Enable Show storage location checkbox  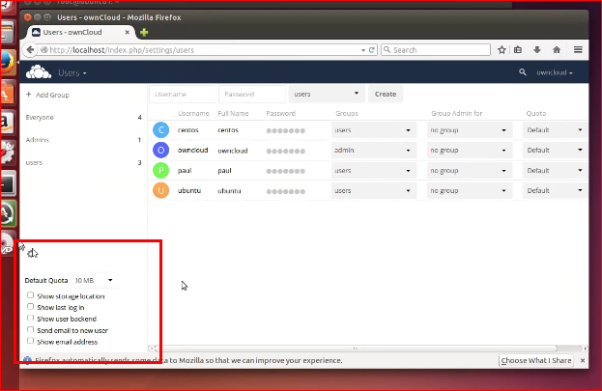(x=30, y=295)
